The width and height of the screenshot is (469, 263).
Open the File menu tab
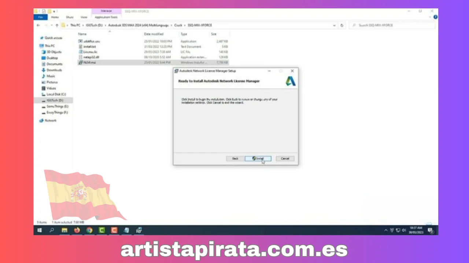(40, 17)
